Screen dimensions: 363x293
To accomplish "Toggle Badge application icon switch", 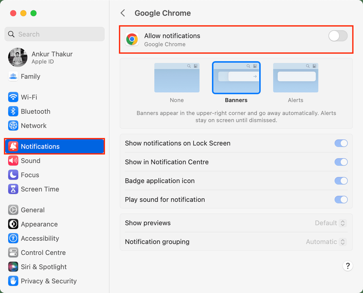I will click(x=341, y=181).
